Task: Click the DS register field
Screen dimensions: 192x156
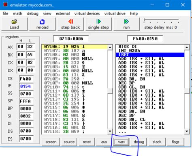Action: [x=26, y=131]
